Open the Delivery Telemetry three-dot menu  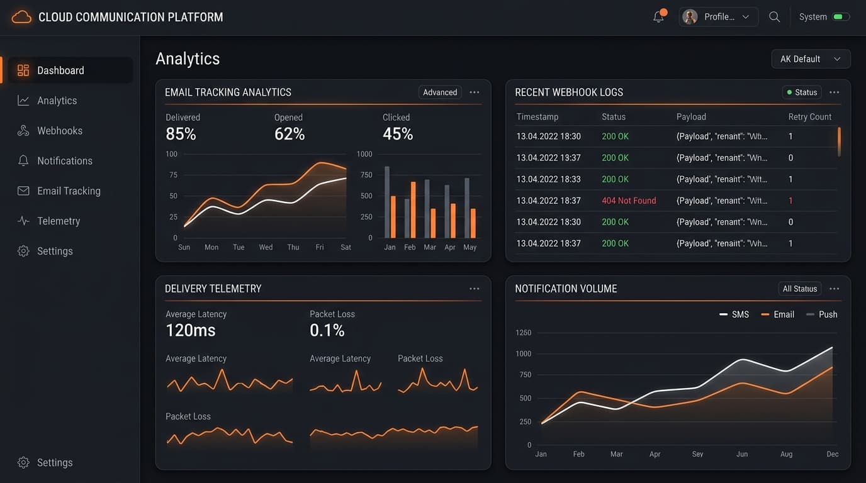(x=475, y=289)
